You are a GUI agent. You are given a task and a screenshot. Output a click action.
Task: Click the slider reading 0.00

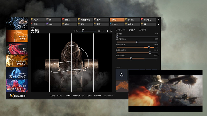[137, 42]
